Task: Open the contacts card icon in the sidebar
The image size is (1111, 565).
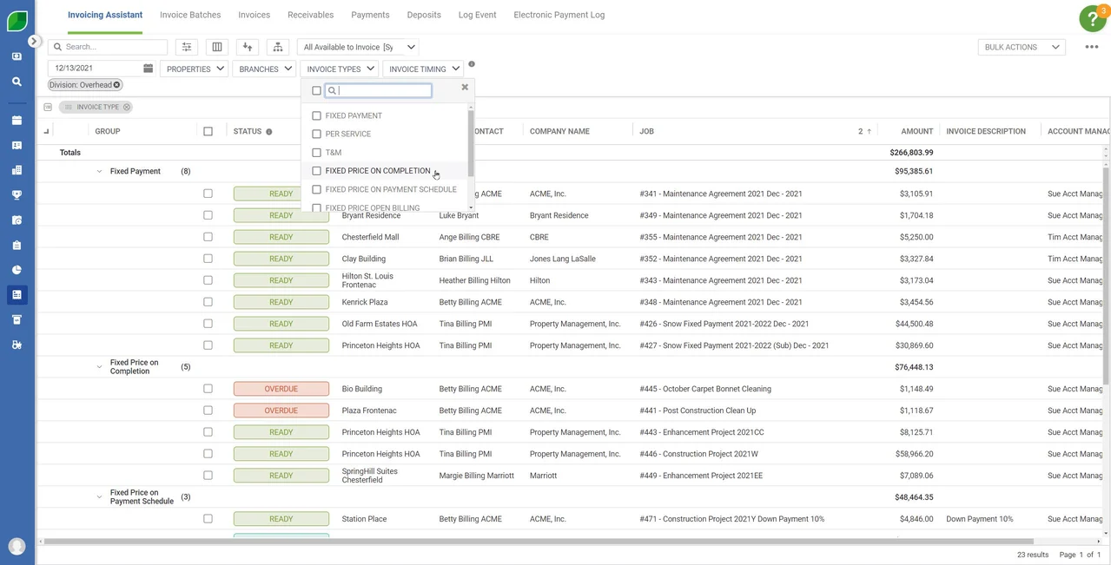Action: (x=16, y=143)
